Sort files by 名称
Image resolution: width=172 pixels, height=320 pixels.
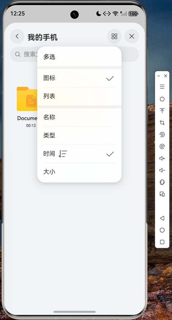click(79, 117)
